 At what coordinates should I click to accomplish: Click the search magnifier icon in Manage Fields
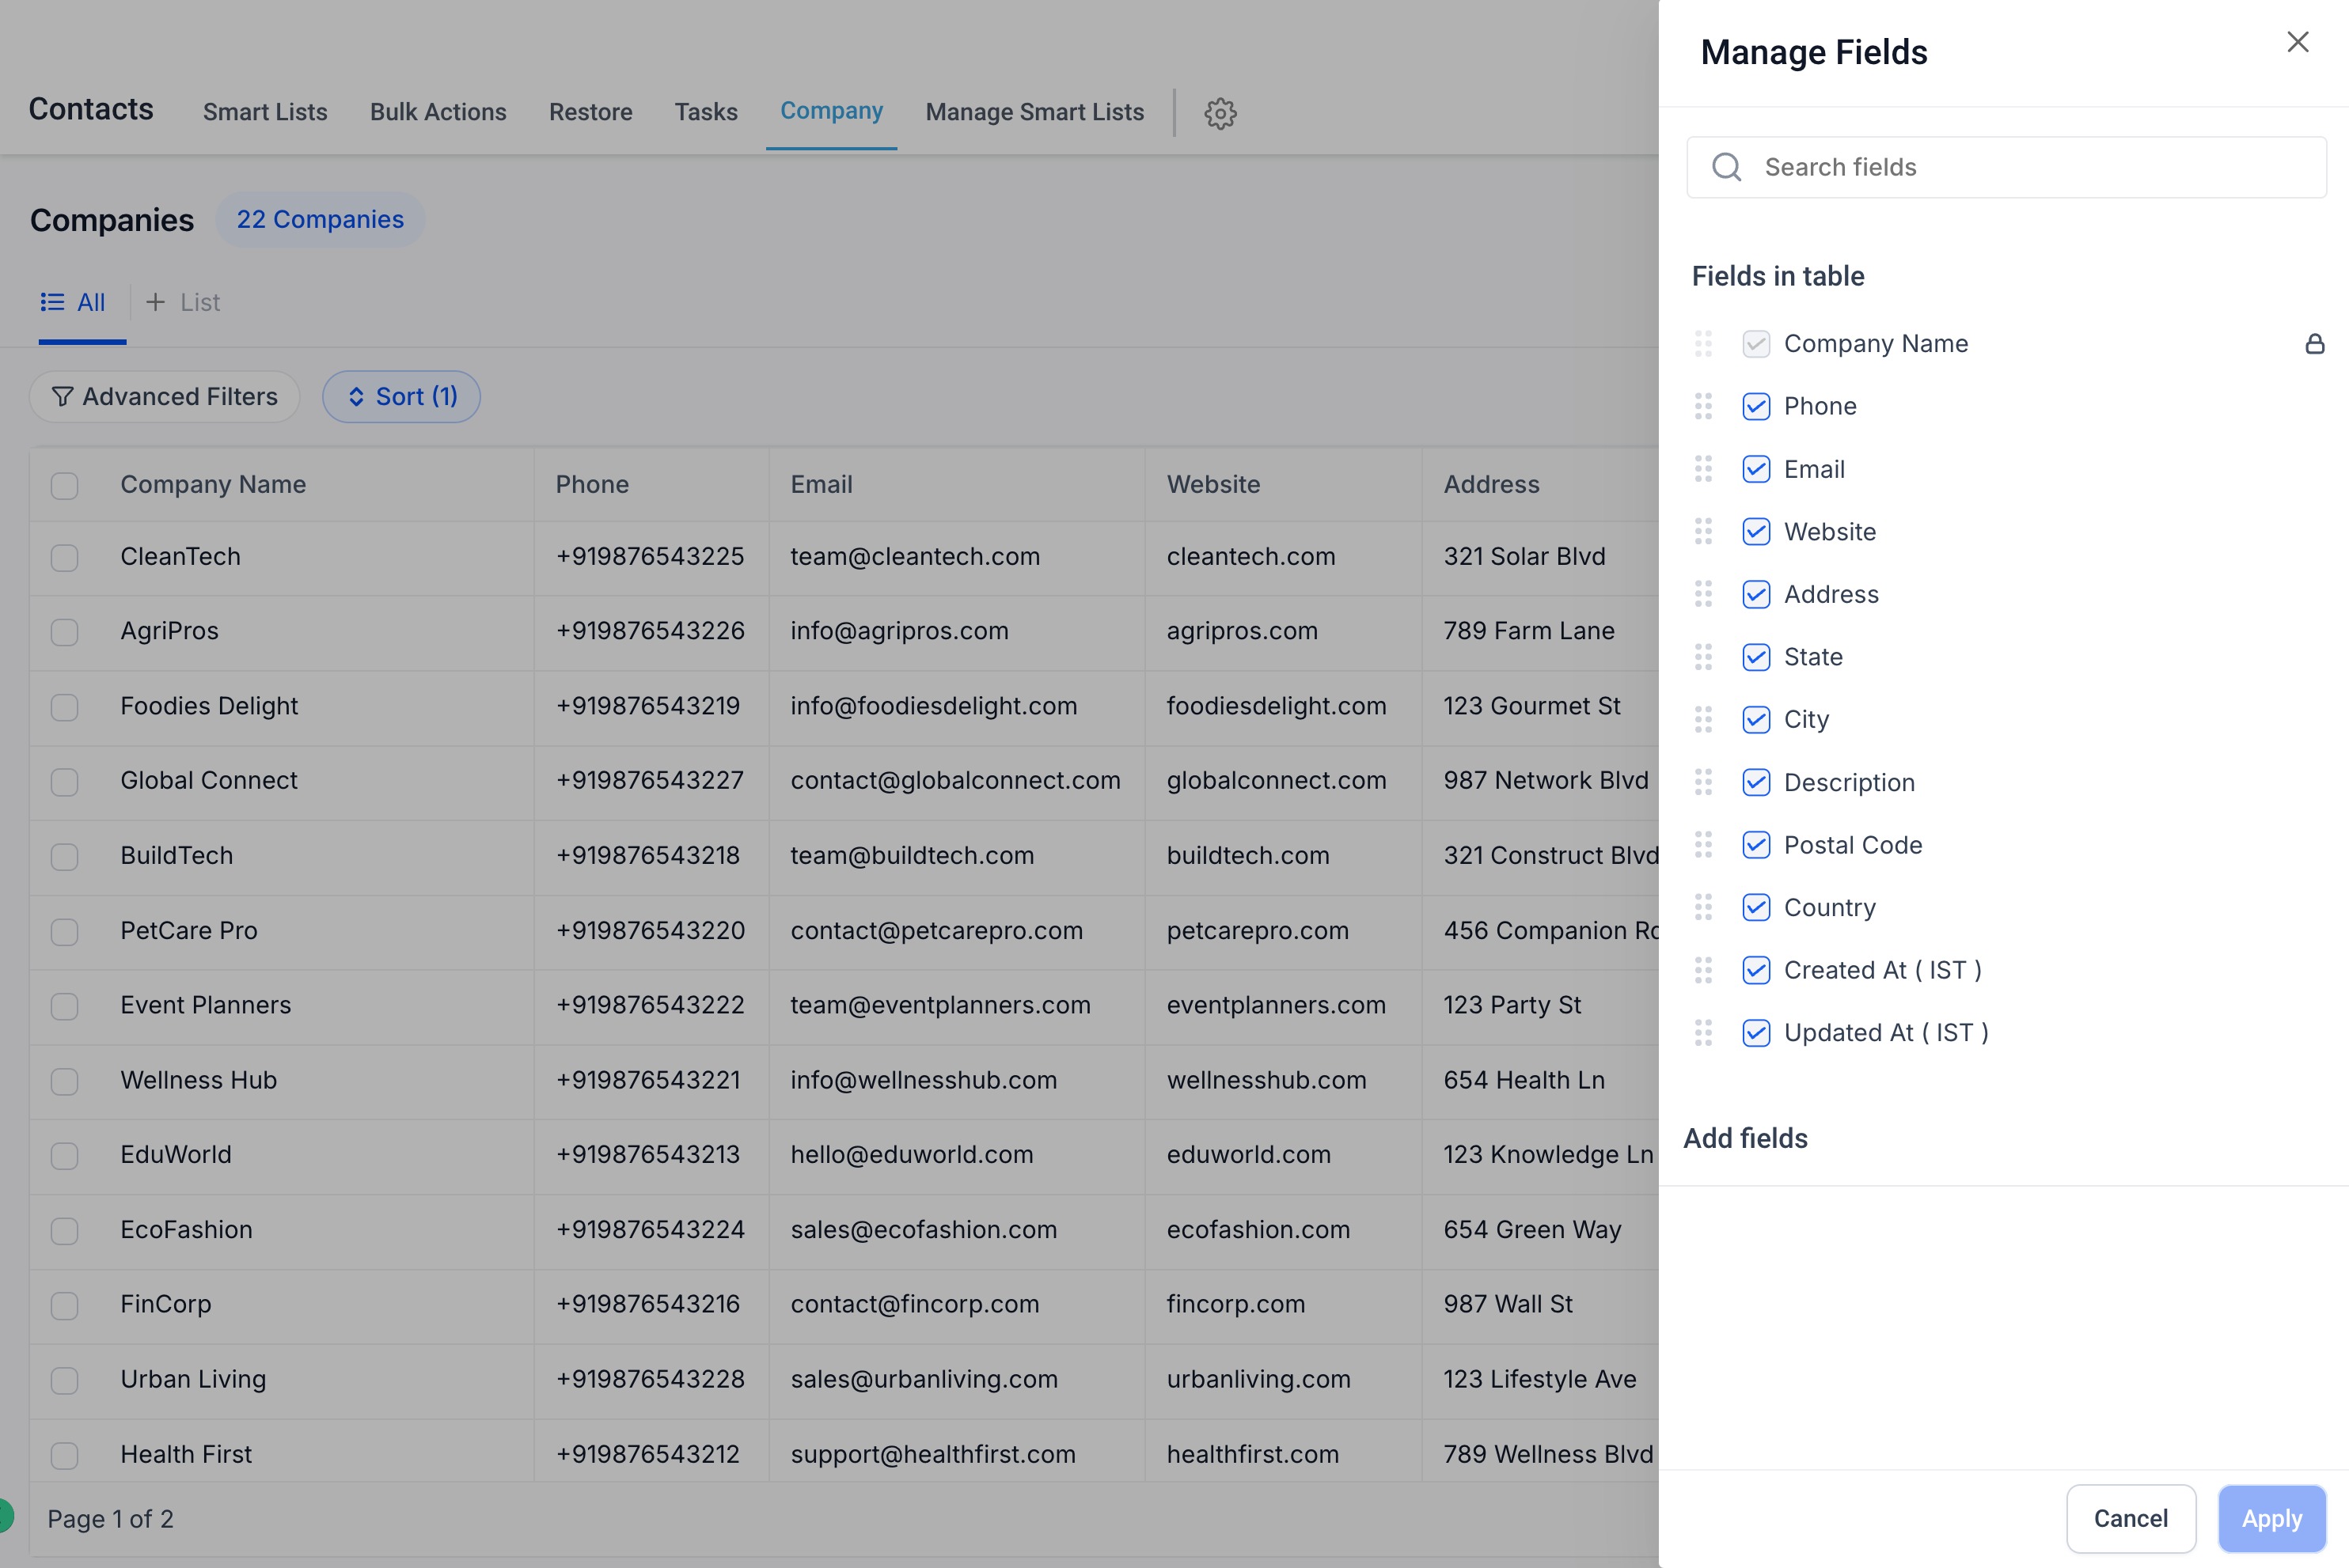click(x=1725, y=167)
